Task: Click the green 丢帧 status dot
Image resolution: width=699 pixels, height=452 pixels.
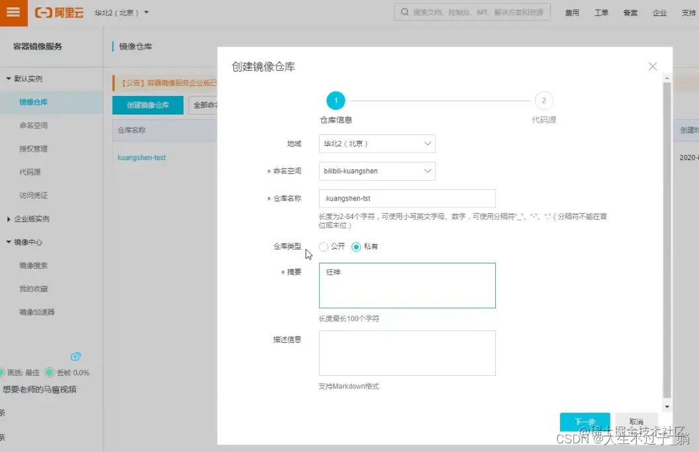Action: [x=49, y=373]
